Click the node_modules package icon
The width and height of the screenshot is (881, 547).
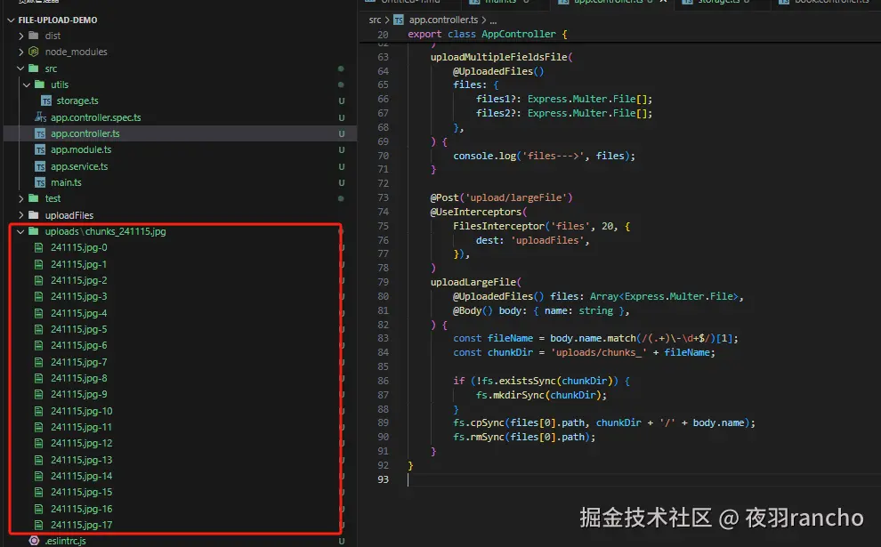tap(34, 52)
